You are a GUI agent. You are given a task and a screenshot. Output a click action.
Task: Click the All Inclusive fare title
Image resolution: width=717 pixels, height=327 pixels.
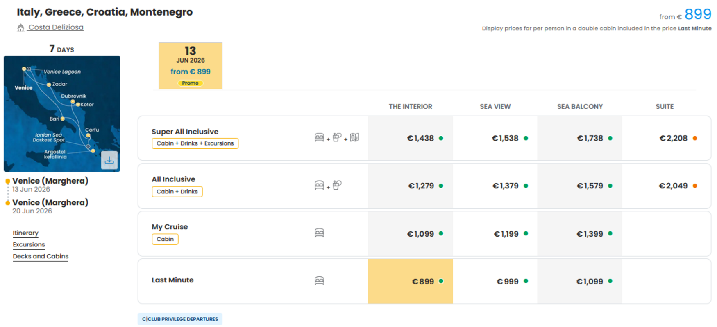click(x=173, y=179)
